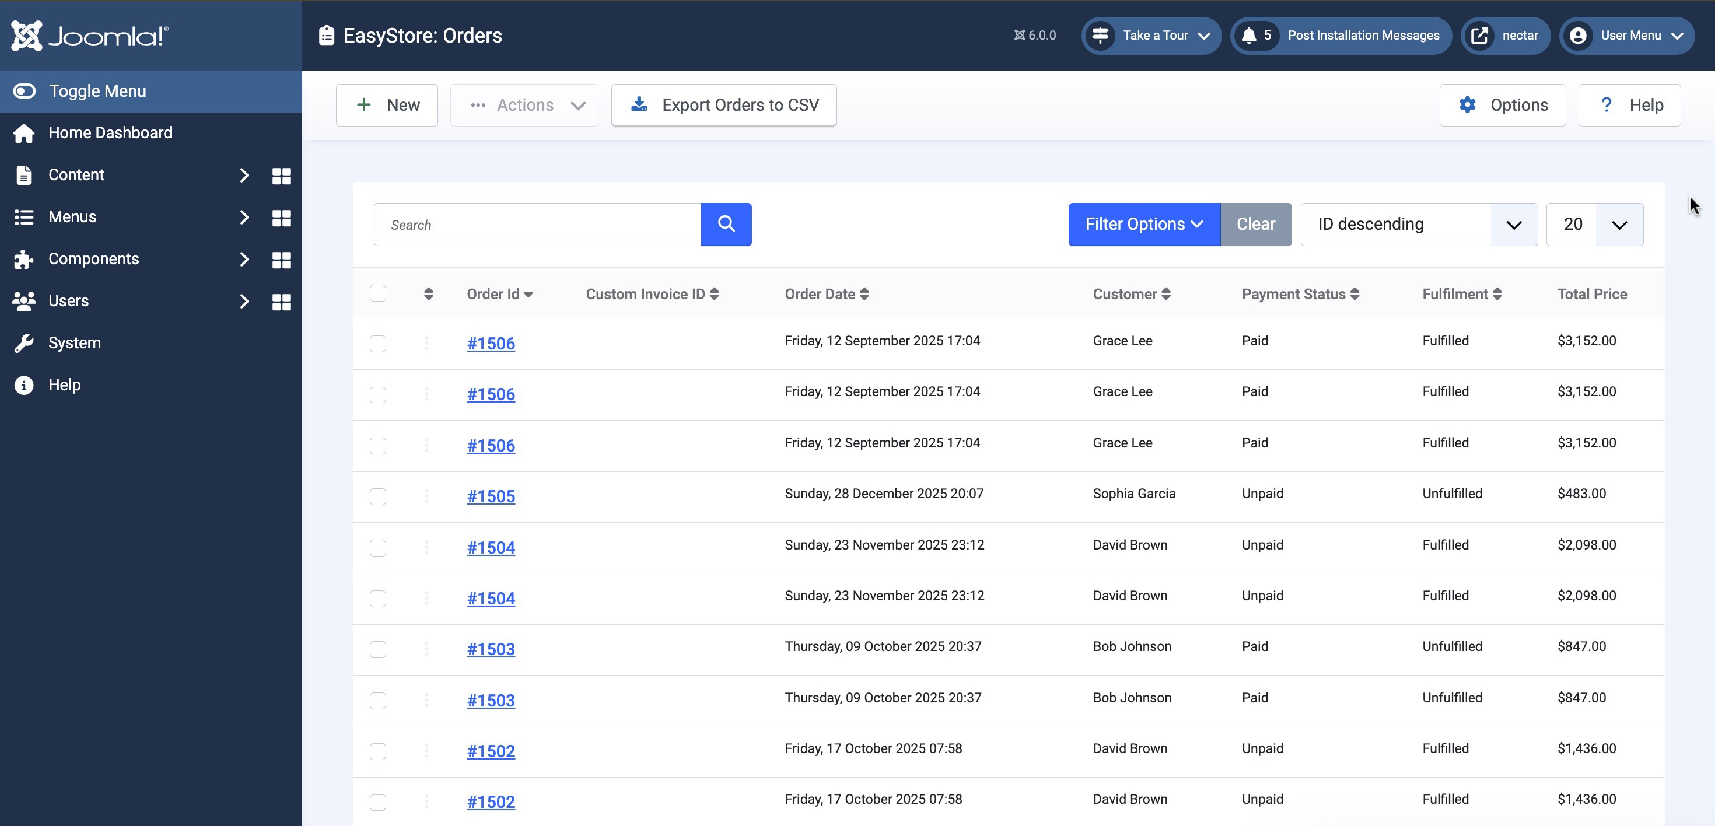Open Home Dashboard menu item
The width and height of the screenshot is (1715, 826).
pyautogui.click(x=110, y=132)
